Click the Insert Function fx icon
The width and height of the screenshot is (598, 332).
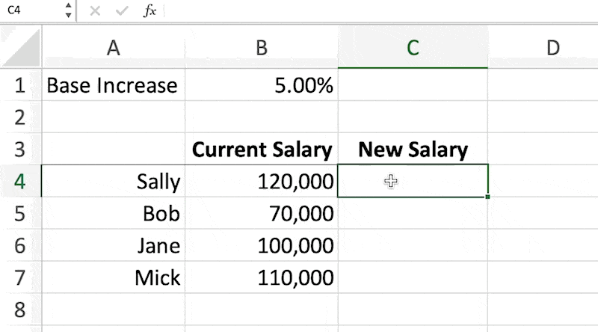pos(150,10)
